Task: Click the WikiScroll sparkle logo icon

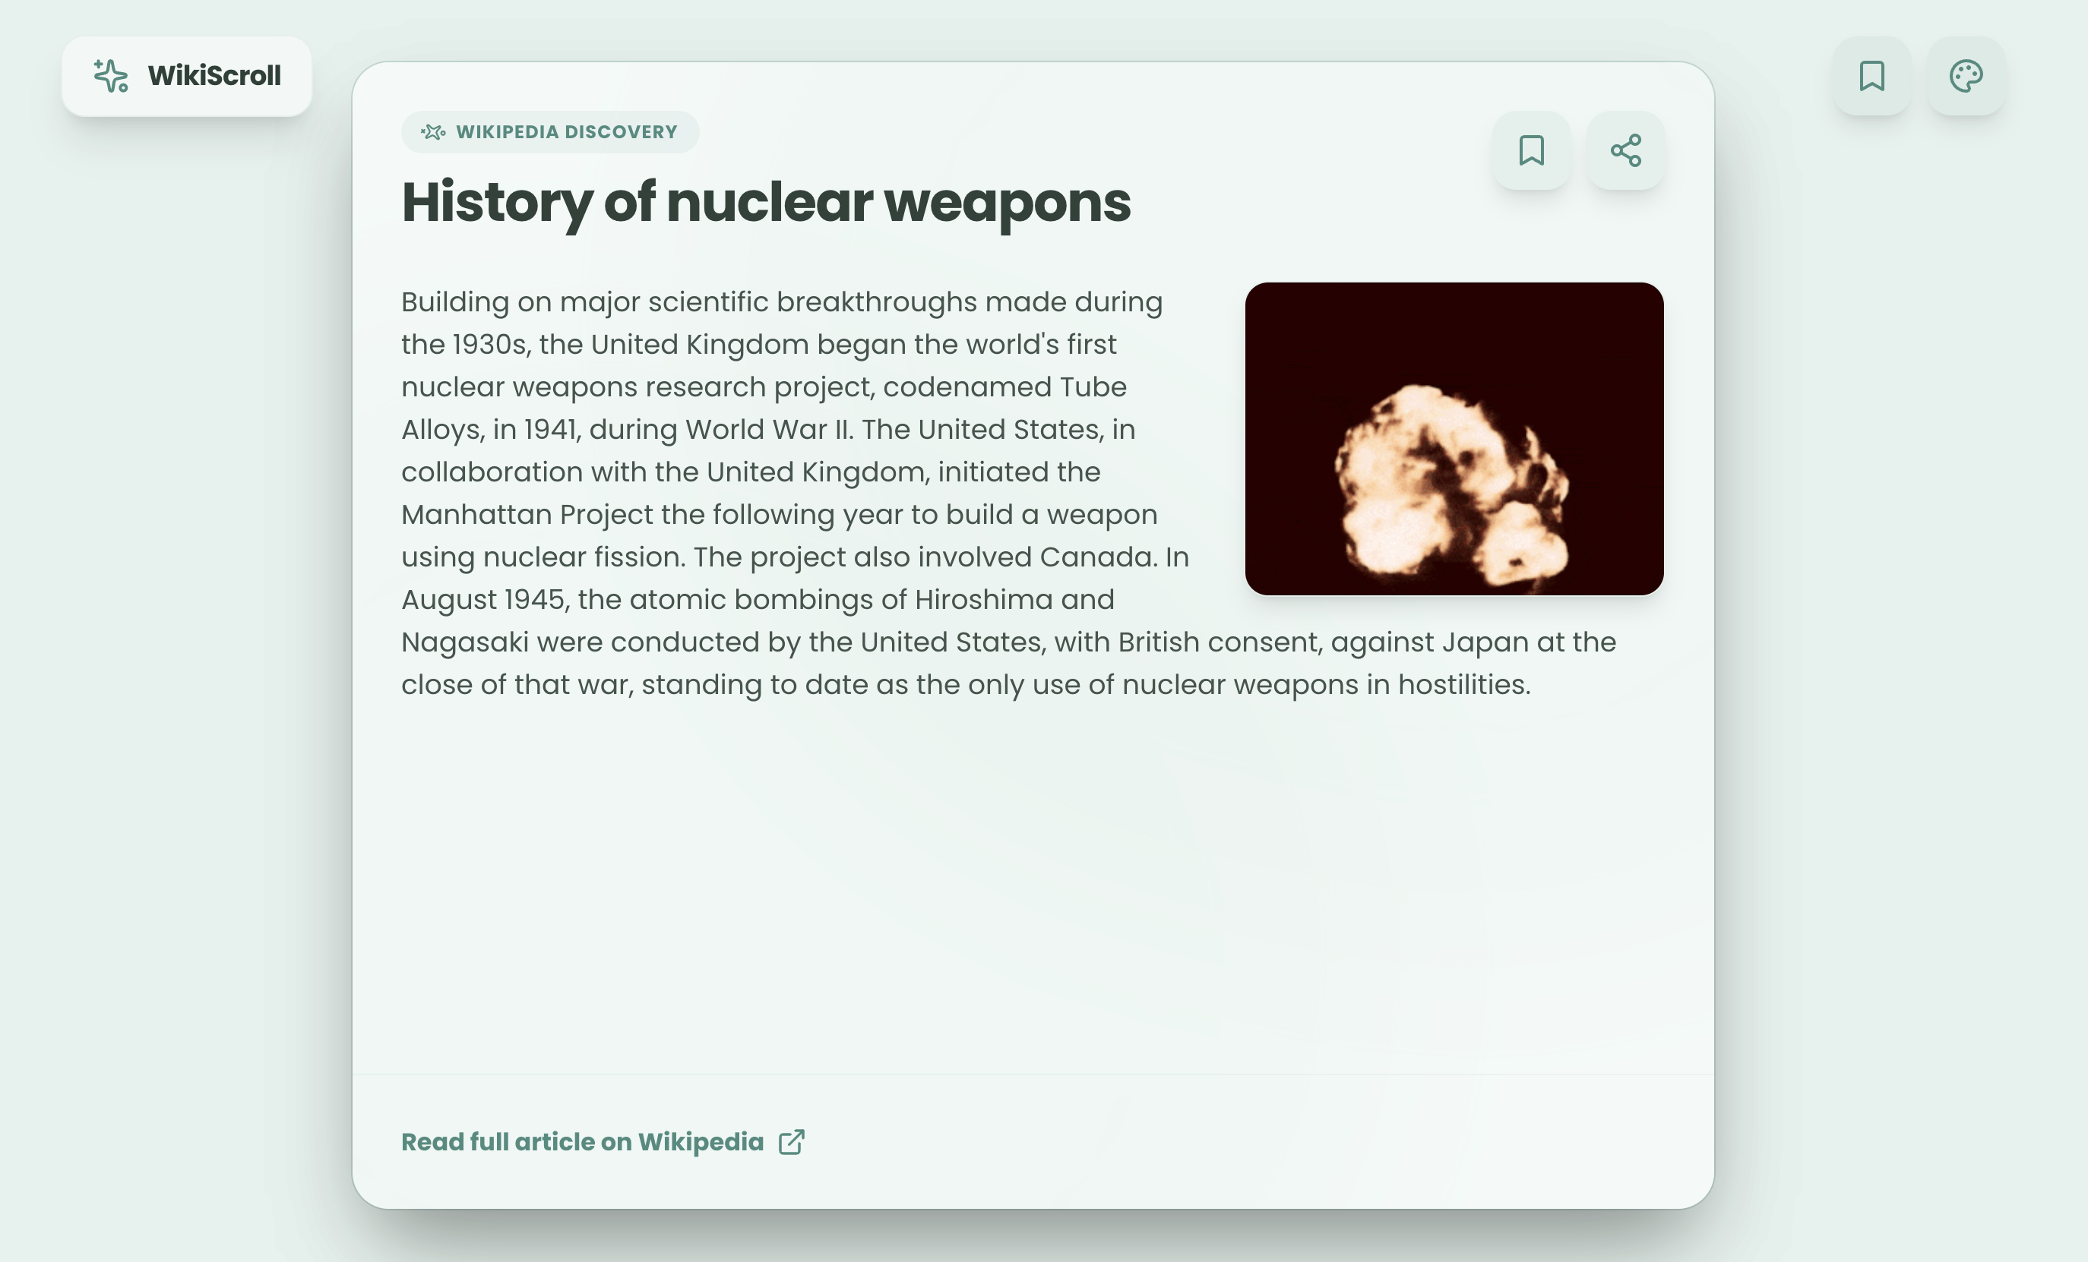Action: [x=111, y=76]
